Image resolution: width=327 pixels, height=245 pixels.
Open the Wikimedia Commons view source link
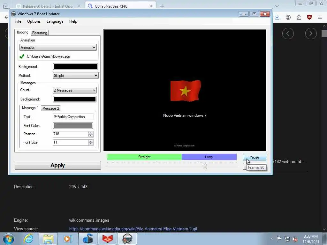coord(133,229)
